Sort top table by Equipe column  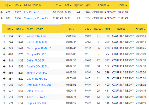pyautogui.click(x=104, y=5)
